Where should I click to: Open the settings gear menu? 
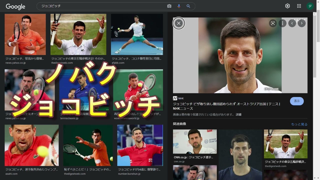[287, 6]
